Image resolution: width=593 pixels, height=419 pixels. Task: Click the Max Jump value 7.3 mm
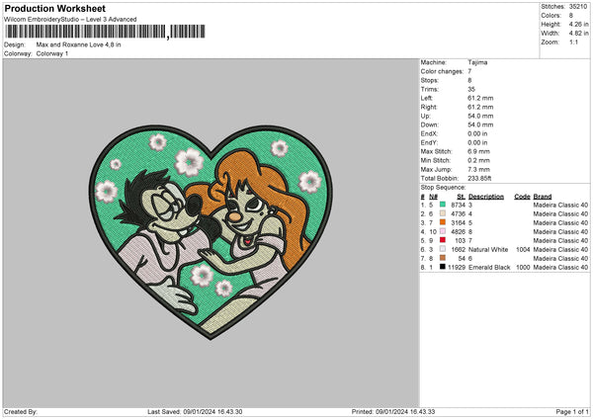click(478, 169)
